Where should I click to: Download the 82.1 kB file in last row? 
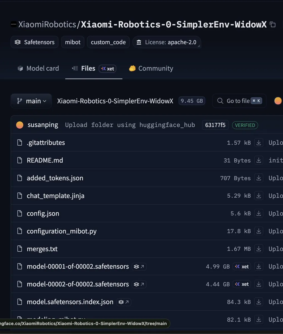click(x=259, y=320)
